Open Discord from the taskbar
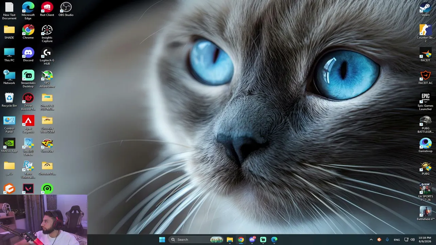This screenshot has height=245, width=436. (x=252, y=240)
